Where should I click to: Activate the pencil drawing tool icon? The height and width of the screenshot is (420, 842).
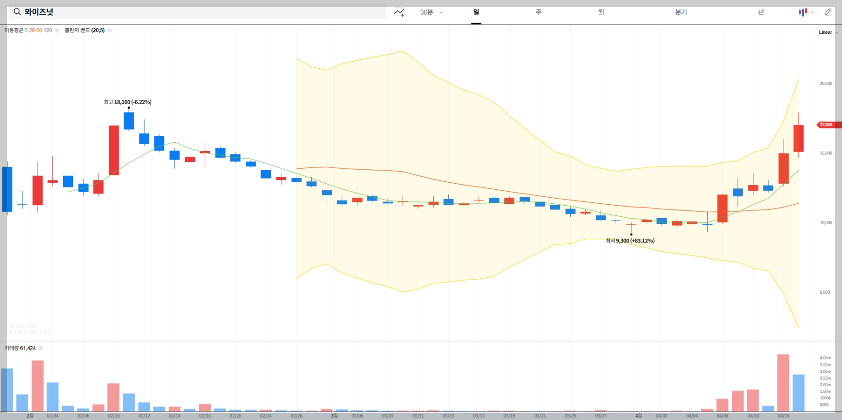[828, 12]
